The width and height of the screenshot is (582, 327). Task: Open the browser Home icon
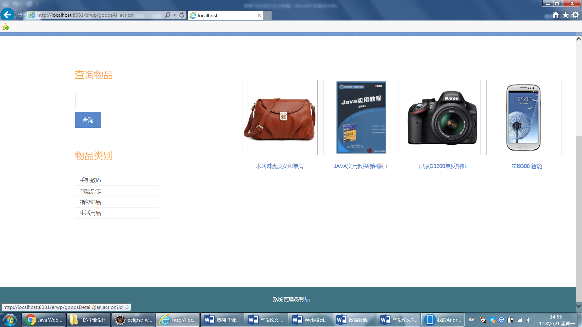pyautogui.click(x=555, y=15)
